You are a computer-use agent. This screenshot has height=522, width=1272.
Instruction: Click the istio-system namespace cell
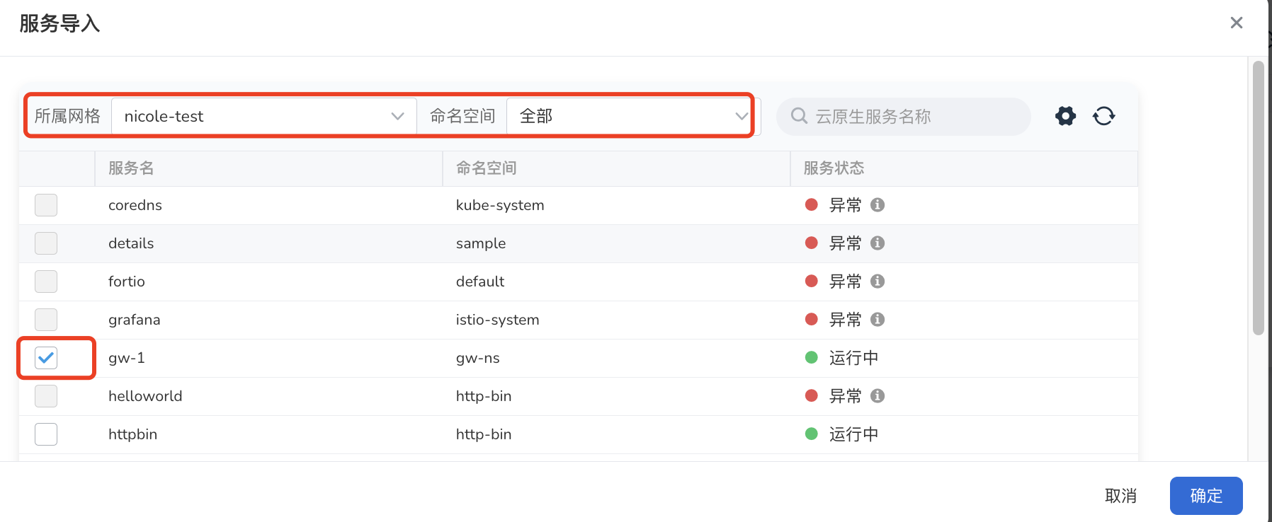(x=498, y=320)
